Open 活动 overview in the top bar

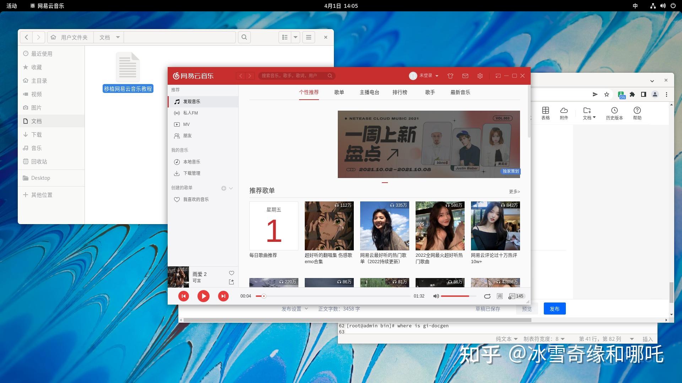pyautogui.click(x=12, y=6)
